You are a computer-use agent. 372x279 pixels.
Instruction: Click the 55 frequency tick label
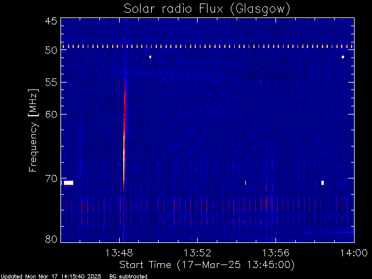(x=51, y=83)
